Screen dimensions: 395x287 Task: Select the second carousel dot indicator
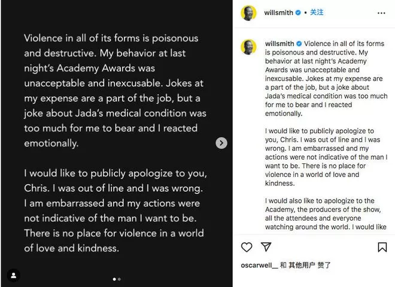pos(120,279)
